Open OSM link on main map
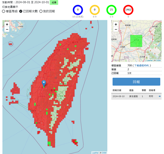This screenshot has height=154, width=164. pos(104,153)
